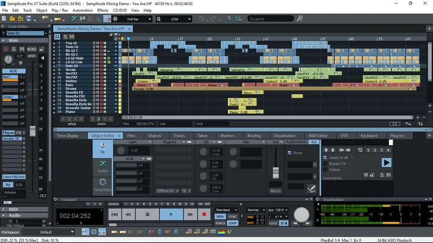Toggle the LOOP button in transport

pos(233,223)
